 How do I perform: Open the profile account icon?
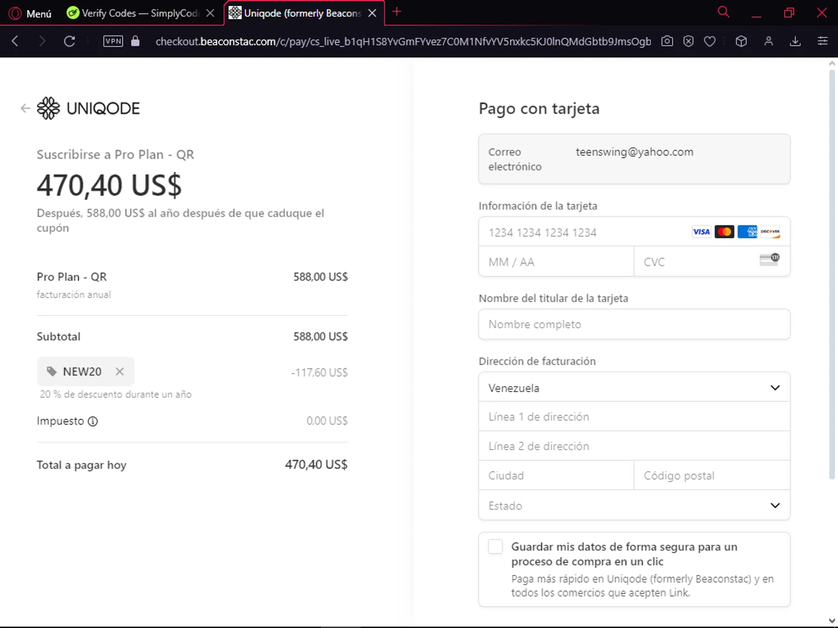click(769, 41)
